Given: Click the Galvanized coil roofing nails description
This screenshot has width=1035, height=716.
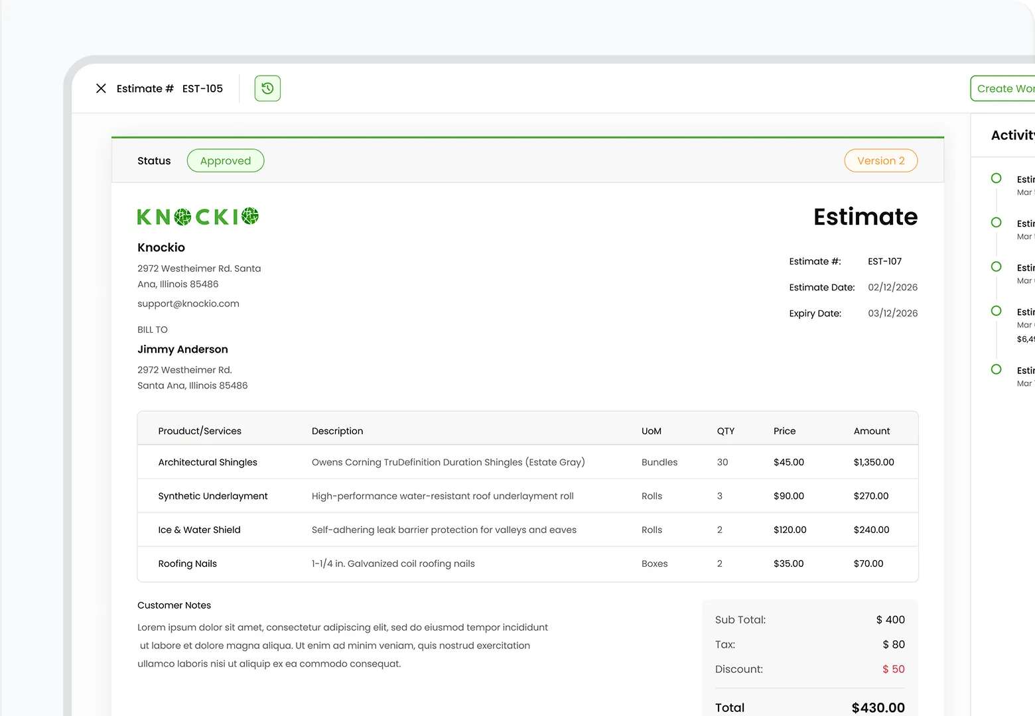Looking at the screenshot, I should pos(393,564).
